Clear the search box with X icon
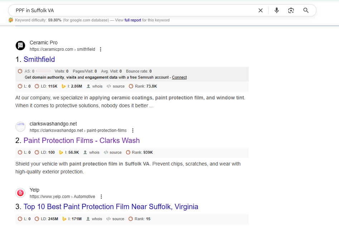Image resolution: width=339 pixels, height=227 pixels. click(261, 10)
